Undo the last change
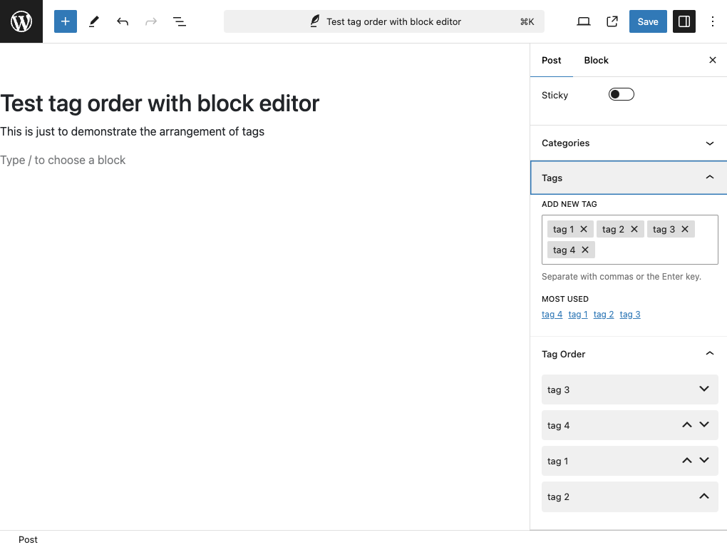Viewport: 727px width, 545px height. point(123,21)
